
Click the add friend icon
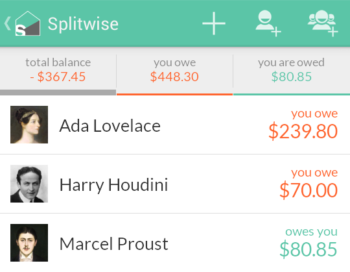(x=268, y=23)
